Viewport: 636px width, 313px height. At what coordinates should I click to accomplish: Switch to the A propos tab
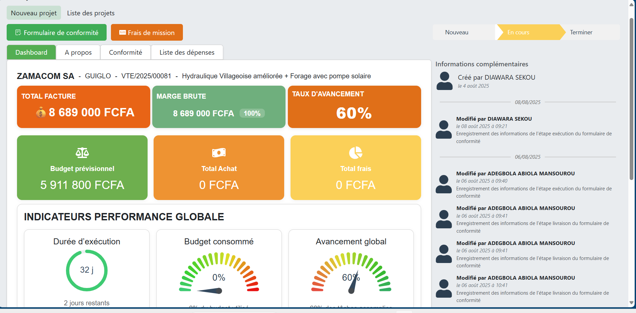pyautogui.click(x=78, y=52)
